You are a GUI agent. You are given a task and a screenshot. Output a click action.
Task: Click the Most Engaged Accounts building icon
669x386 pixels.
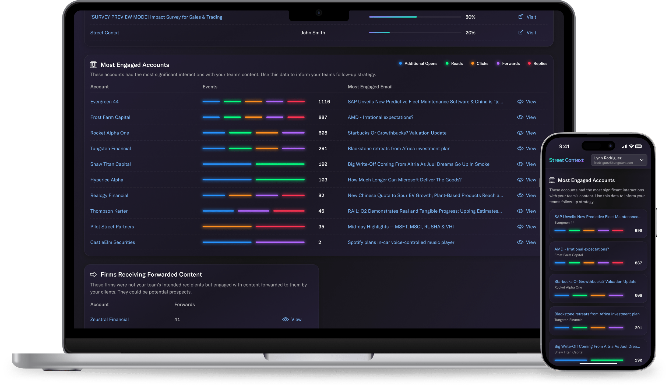pyautogui.click(x=93, y=65)
